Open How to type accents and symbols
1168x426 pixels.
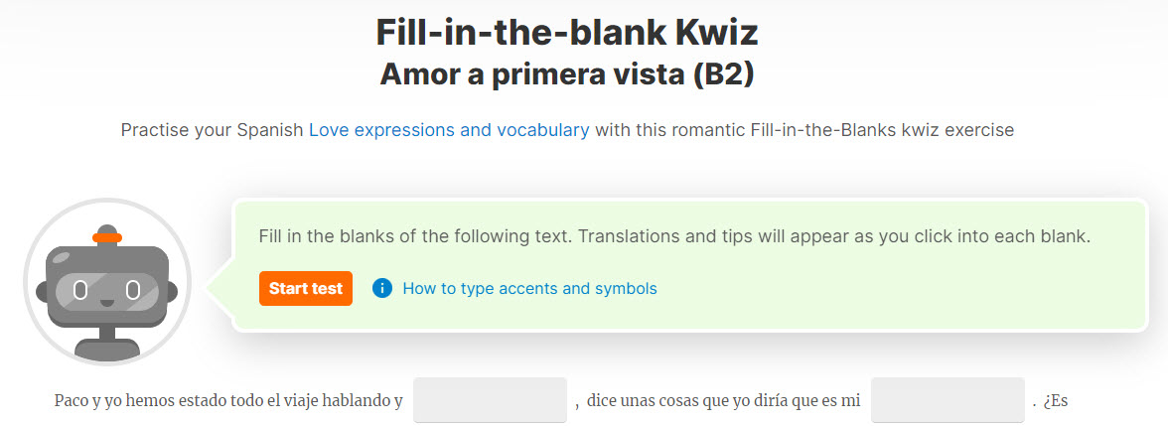[529, 288]
